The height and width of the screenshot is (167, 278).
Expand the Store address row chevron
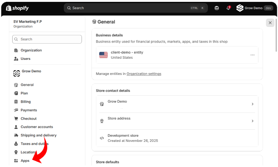coord(253,121)
